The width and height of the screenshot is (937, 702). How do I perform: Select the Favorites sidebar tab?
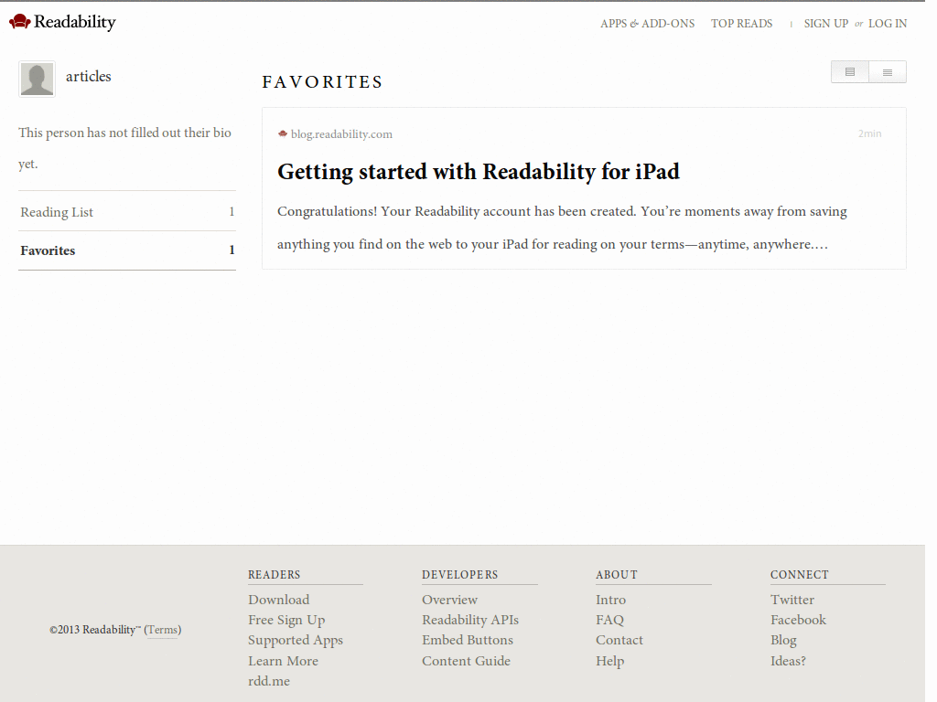(47, 250)
